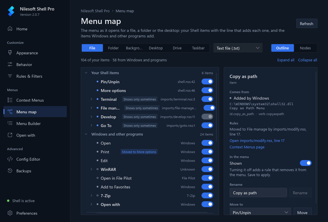Click the Menu Builder icon
The image size is (328, 222).
pyautogui.click(x=10, y=124)
